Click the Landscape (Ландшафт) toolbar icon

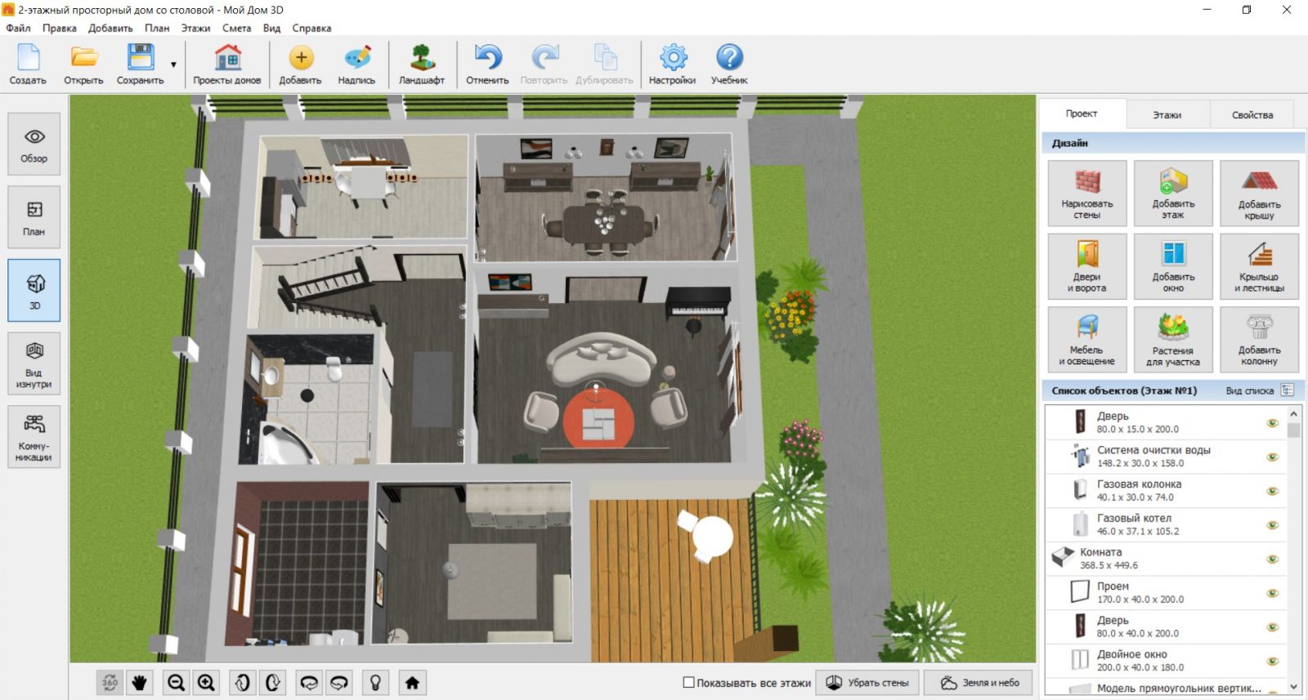click(421, 65)
